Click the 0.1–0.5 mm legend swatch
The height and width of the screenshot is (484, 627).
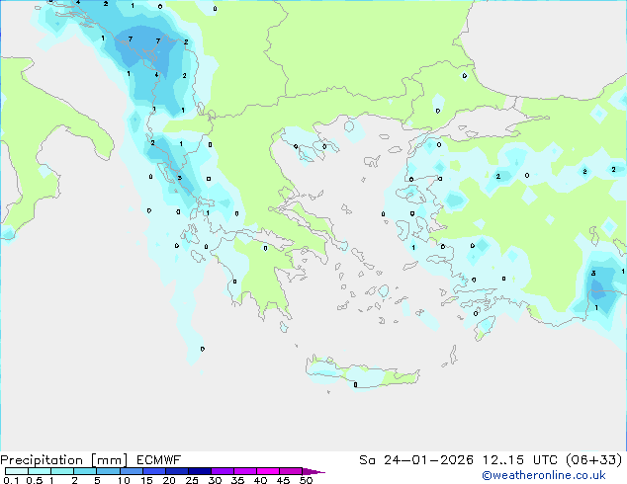17,471
